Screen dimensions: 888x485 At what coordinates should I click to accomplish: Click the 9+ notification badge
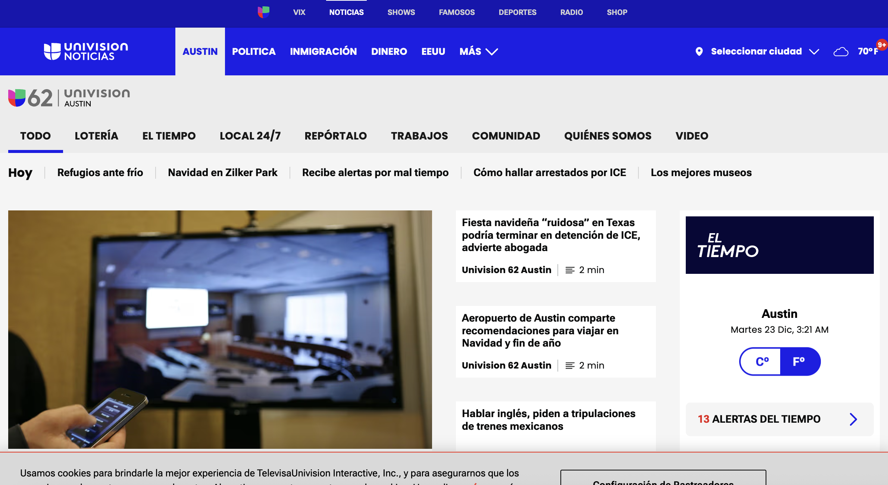(882, 45)
